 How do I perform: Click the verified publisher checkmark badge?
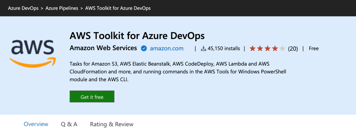pos(144,48)
